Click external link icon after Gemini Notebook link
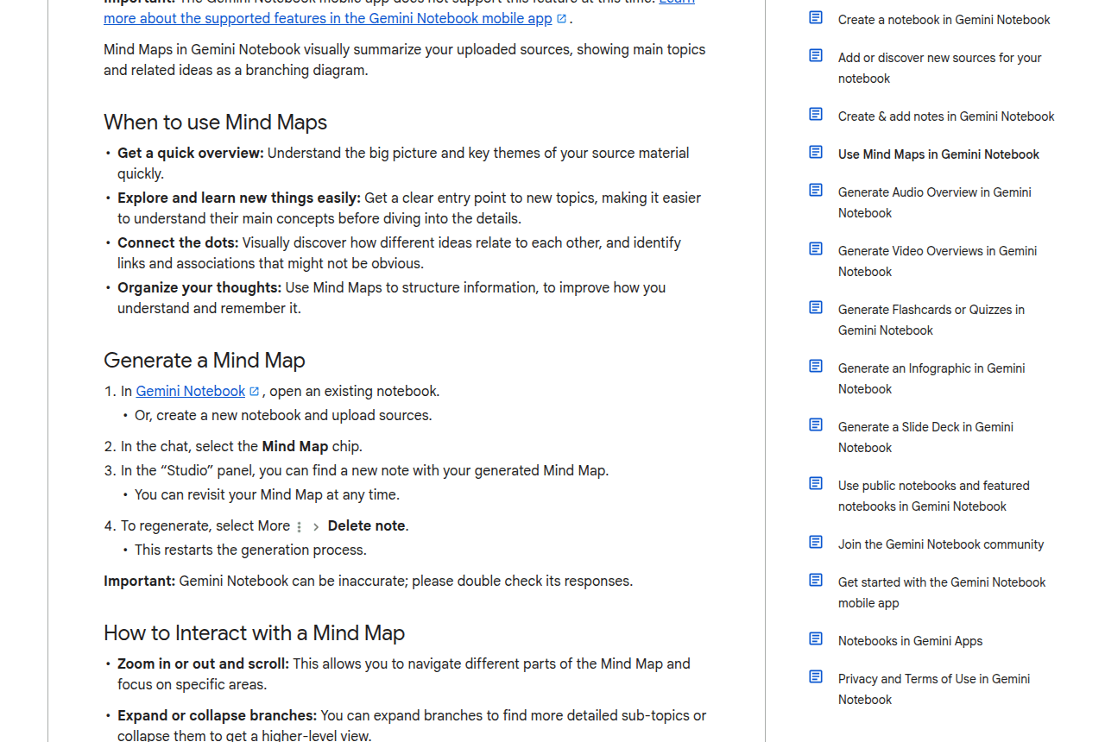 coord(254,392)
